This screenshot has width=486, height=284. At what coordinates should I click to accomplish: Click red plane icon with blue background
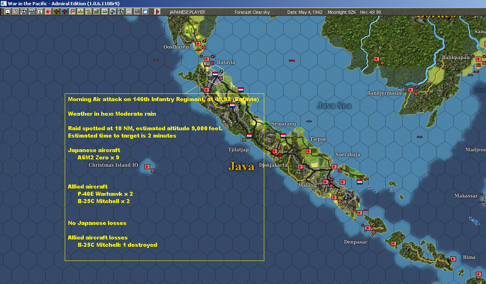pyautogui.click(x=64, y=12)
